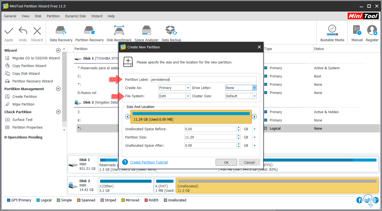382x211 pixels.
Task: Open Partition Properties in sidebar
Action: click(27, 127)
